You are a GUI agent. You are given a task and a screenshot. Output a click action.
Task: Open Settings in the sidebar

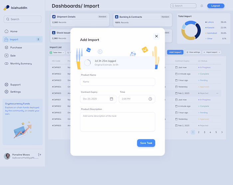point(23,92)
